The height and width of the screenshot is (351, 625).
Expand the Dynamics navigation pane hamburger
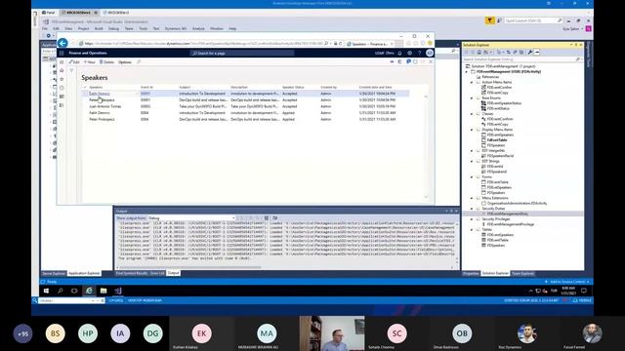[x=62, y=62]
